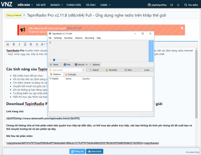Click the replythanks hex code line
This screenshot has height=155, width=201.
click(x=82, y=143)
